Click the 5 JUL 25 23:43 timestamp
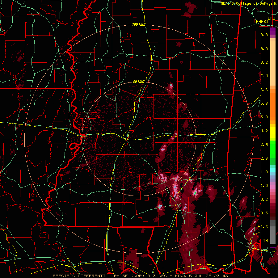This screenshot has height=278, width=278. click(x=209, y=276)
